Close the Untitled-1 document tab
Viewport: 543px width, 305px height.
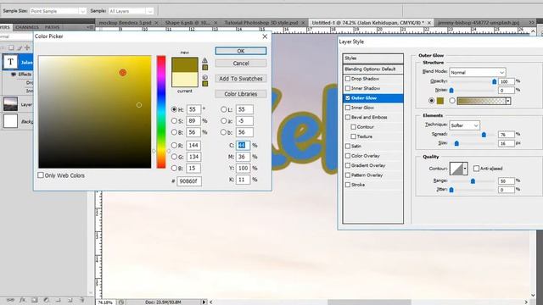pos(429,23)
